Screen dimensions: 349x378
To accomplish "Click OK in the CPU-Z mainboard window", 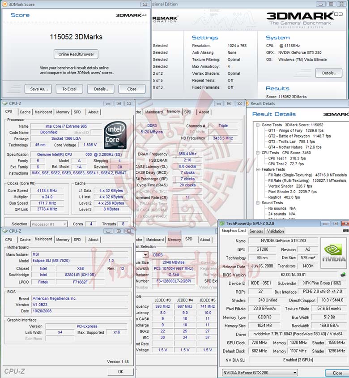I will [x=121, y=371].
